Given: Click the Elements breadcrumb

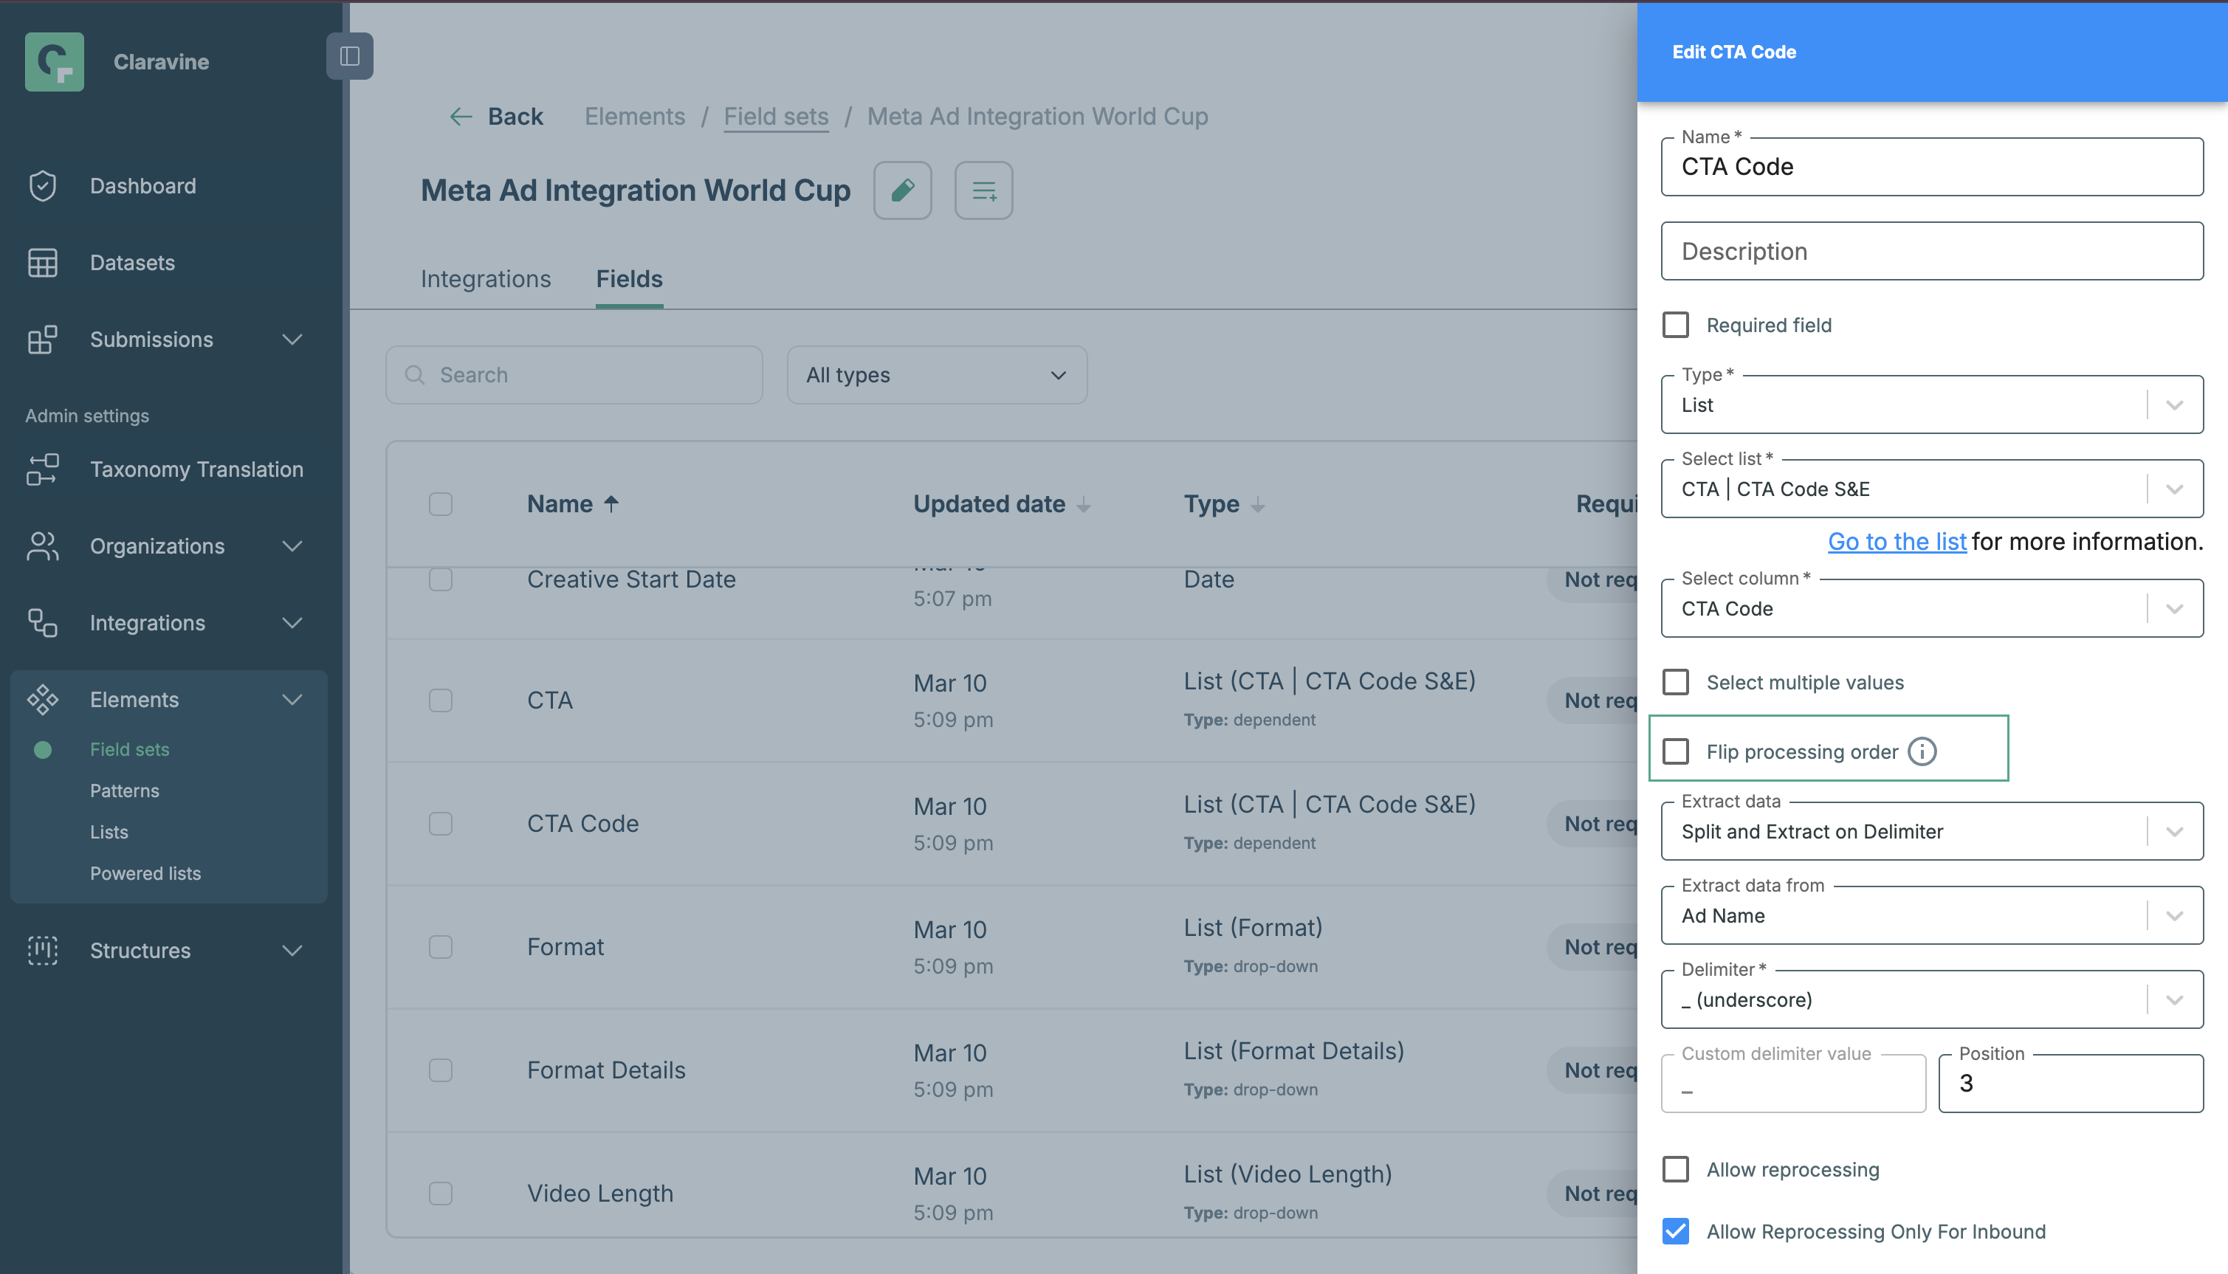Looking at the screenshot, I should click(634, 117).
